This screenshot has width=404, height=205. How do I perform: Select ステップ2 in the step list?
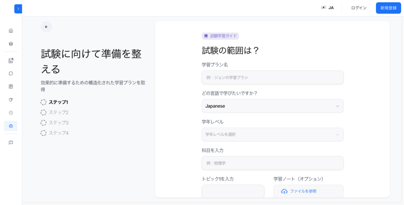54,113
